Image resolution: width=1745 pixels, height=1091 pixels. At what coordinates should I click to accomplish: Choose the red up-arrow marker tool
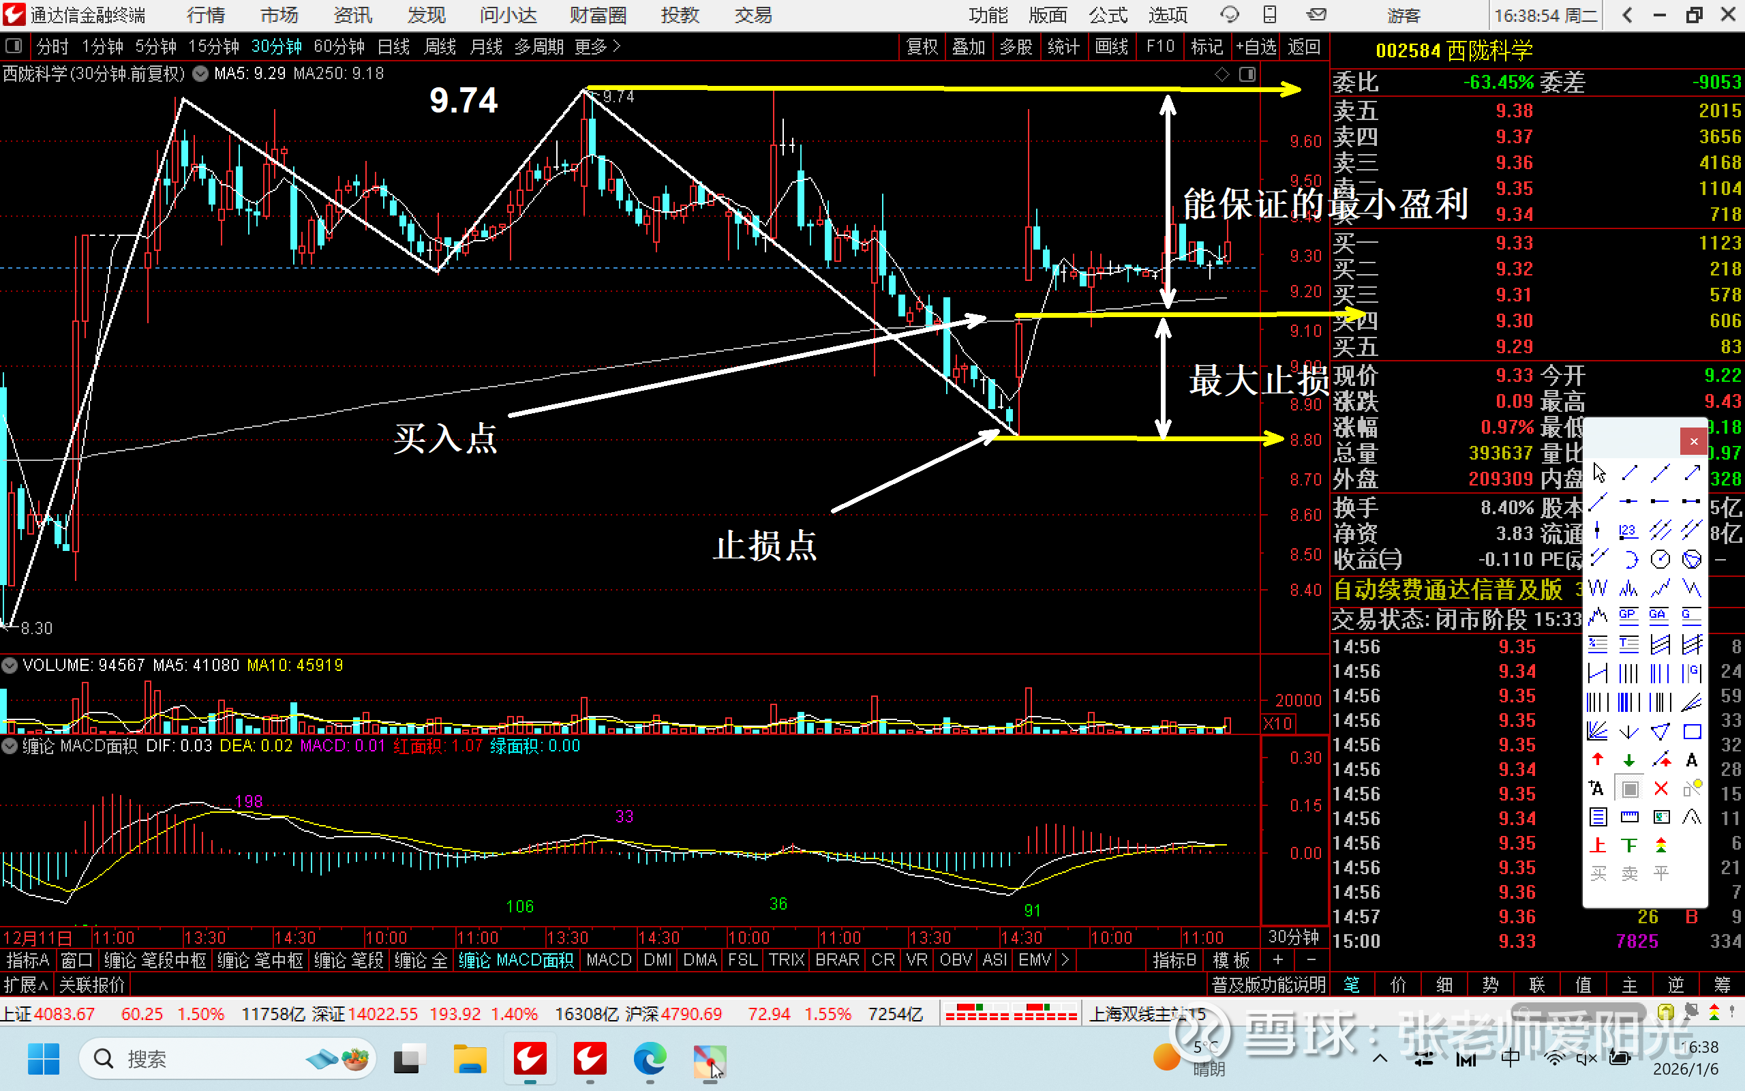[x=1597, y=760]
